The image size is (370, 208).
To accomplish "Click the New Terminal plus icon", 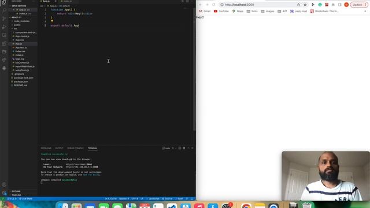I will coord(173,148).
